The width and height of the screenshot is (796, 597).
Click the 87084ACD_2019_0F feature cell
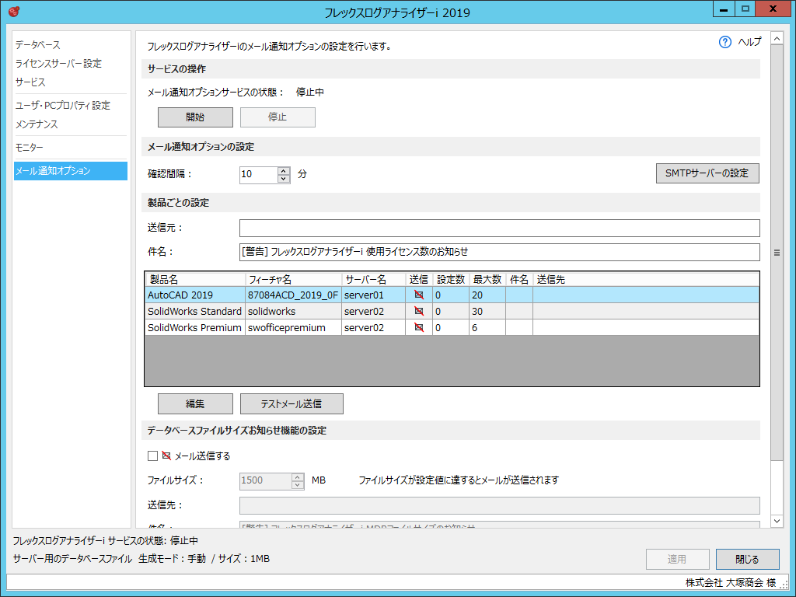[x=293, y=295]
